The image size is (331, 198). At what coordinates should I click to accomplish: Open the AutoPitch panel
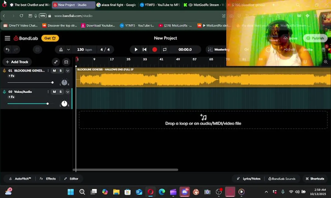[20, 179]
